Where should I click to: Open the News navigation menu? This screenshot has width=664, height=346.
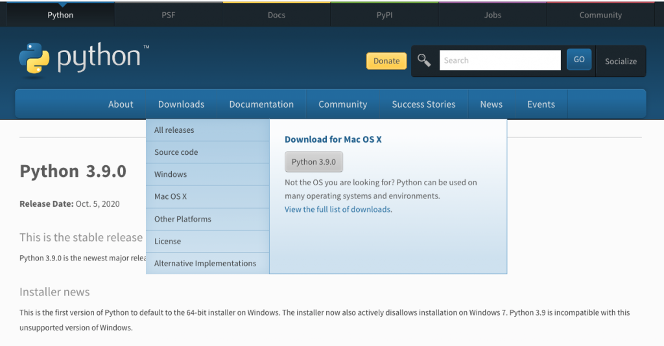[x=492, y=104]
